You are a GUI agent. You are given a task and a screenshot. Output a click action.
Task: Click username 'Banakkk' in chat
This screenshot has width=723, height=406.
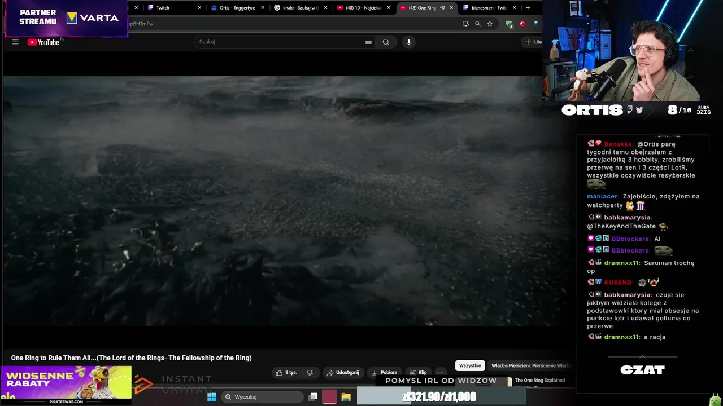coord(618,144)
